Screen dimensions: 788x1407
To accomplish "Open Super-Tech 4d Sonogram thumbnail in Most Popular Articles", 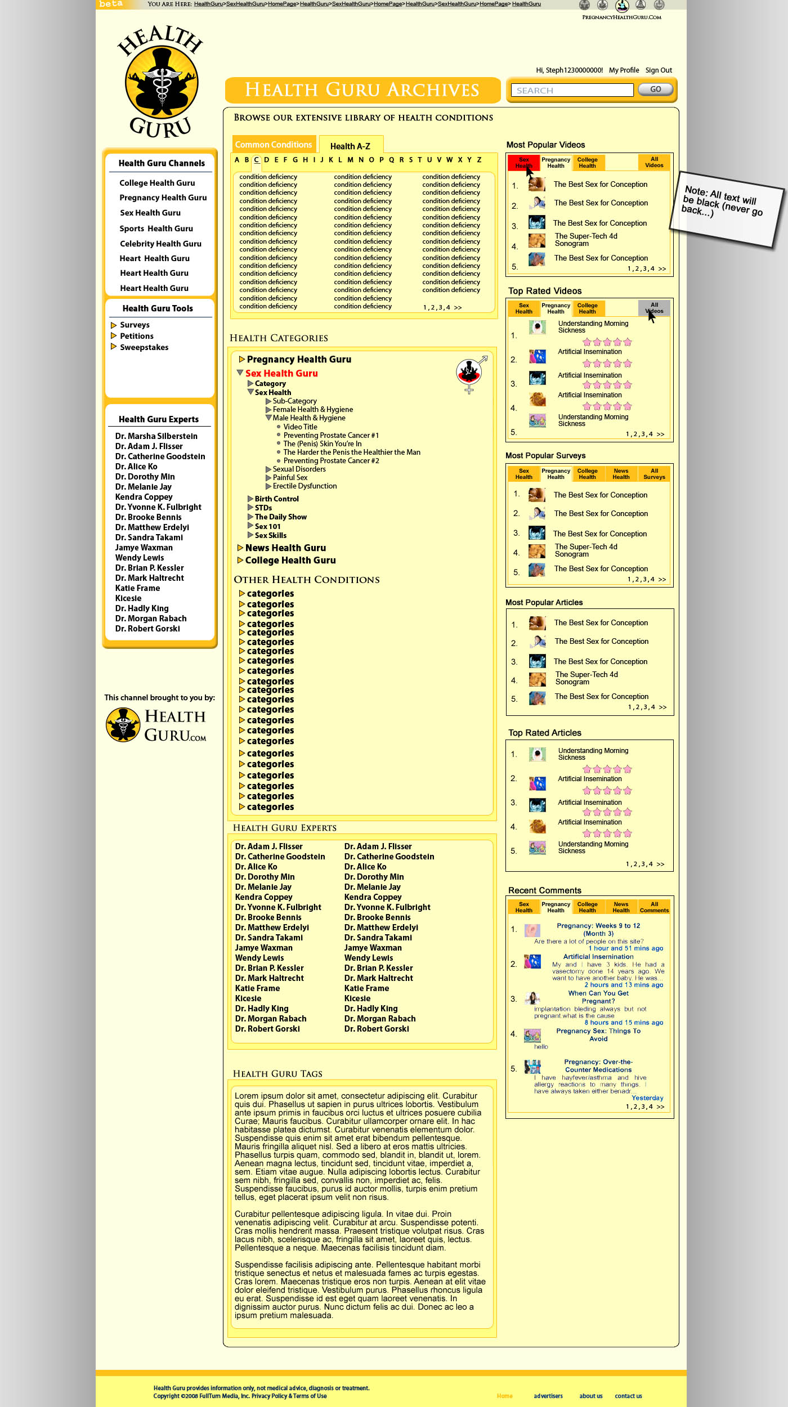I will [x=538, y=679].
